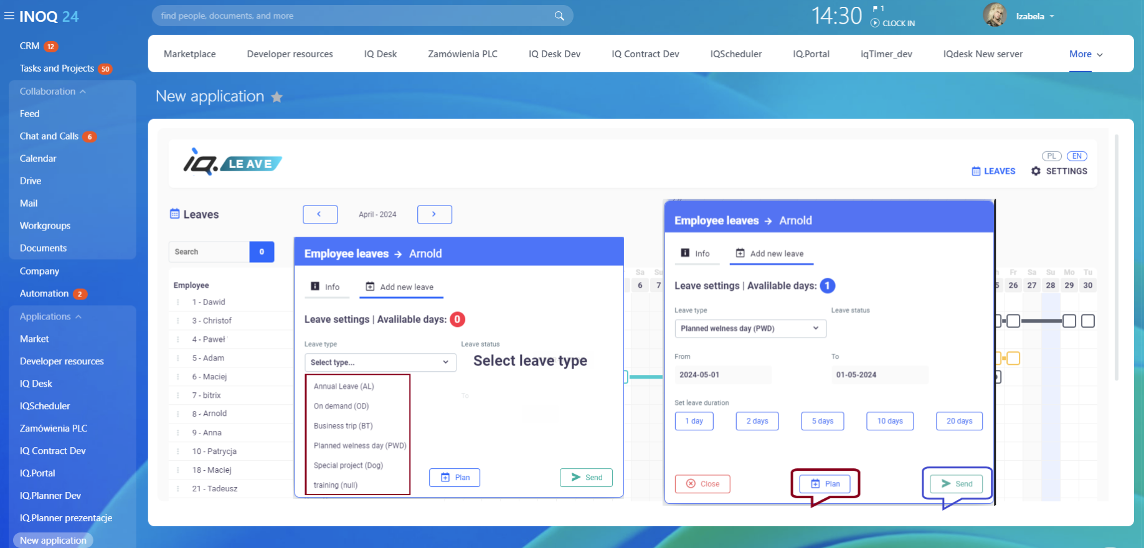Set leave duration to 10 days
1144x548 pixels.
890,421
